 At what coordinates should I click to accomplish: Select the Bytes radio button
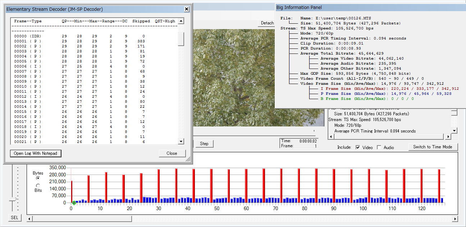pyautogui.click(x=38, y=178)
